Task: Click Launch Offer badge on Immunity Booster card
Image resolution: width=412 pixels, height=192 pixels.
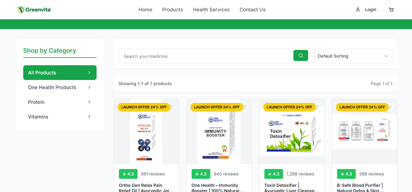Action: point(217,107)
